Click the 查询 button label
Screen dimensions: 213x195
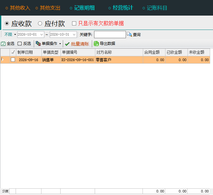point(137,35)
